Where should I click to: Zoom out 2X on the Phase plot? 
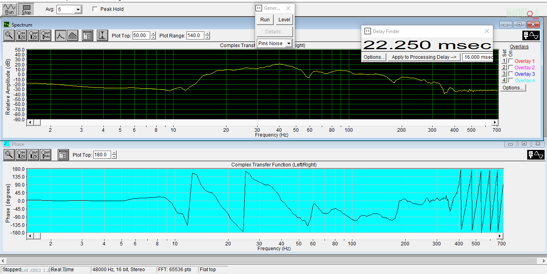pos(34,154)
